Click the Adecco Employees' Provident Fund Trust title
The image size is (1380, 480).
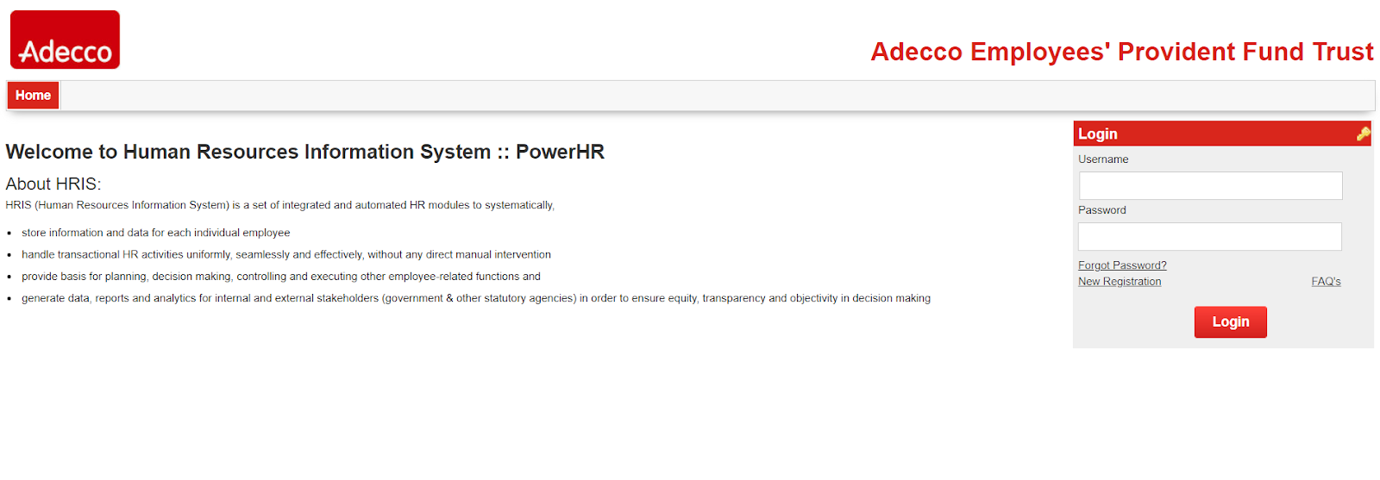(x=1122, y=52)
